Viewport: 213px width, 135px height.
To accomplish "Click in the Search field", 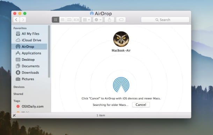I will 165,20.
